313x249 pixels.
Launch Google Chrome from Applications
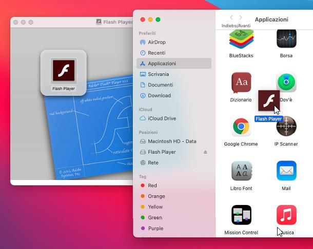[x=241, y=127]
